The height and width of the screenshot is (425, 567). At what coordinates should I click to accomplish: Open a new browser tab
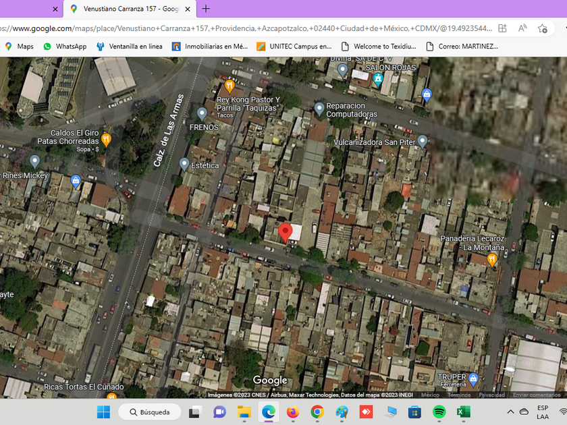click(206, 9)
